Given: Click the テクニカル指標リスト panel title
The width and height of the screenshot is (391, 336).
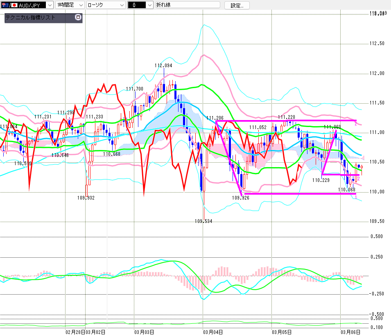Looking at the screenshot, I should pyautogui.click(x=30, y=18).
